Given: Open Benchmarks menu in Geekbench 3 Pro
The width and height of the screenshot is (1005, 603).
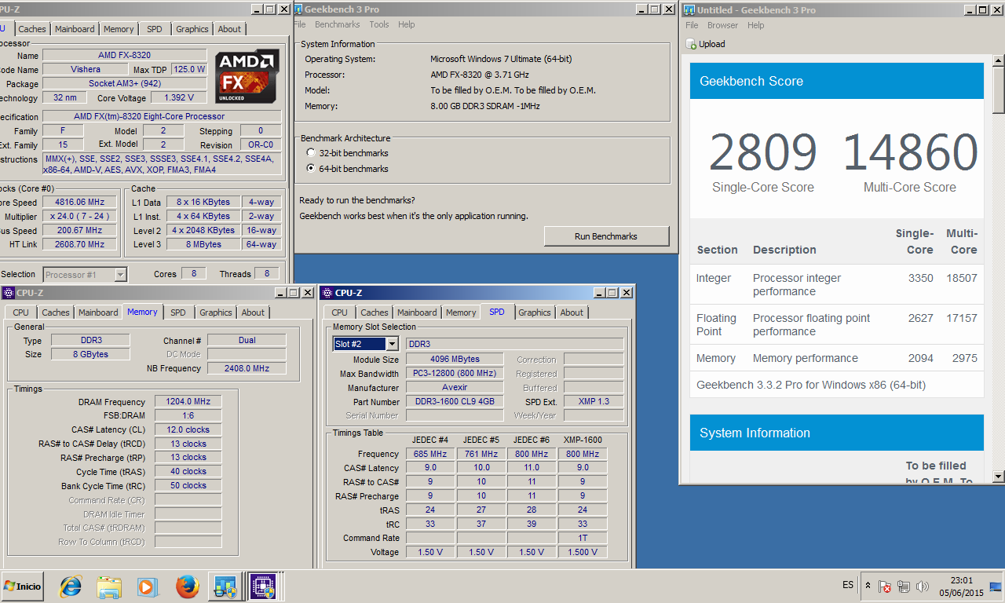Looking at the screenshot, I should click(338, 24).
